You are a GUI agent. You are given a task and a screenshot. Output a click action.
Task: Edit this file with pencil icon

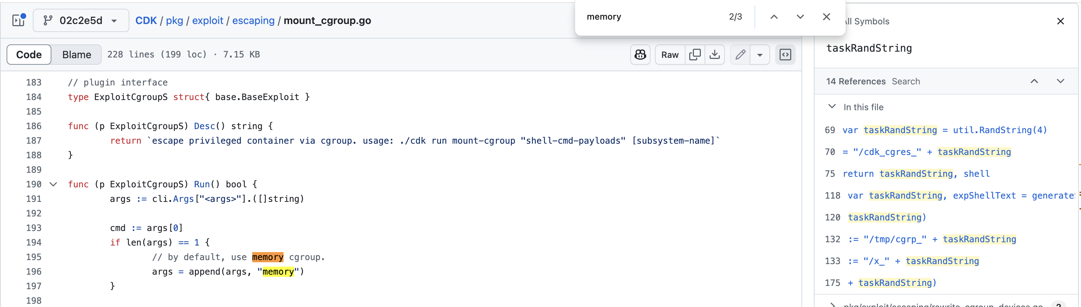coord(740,55)
